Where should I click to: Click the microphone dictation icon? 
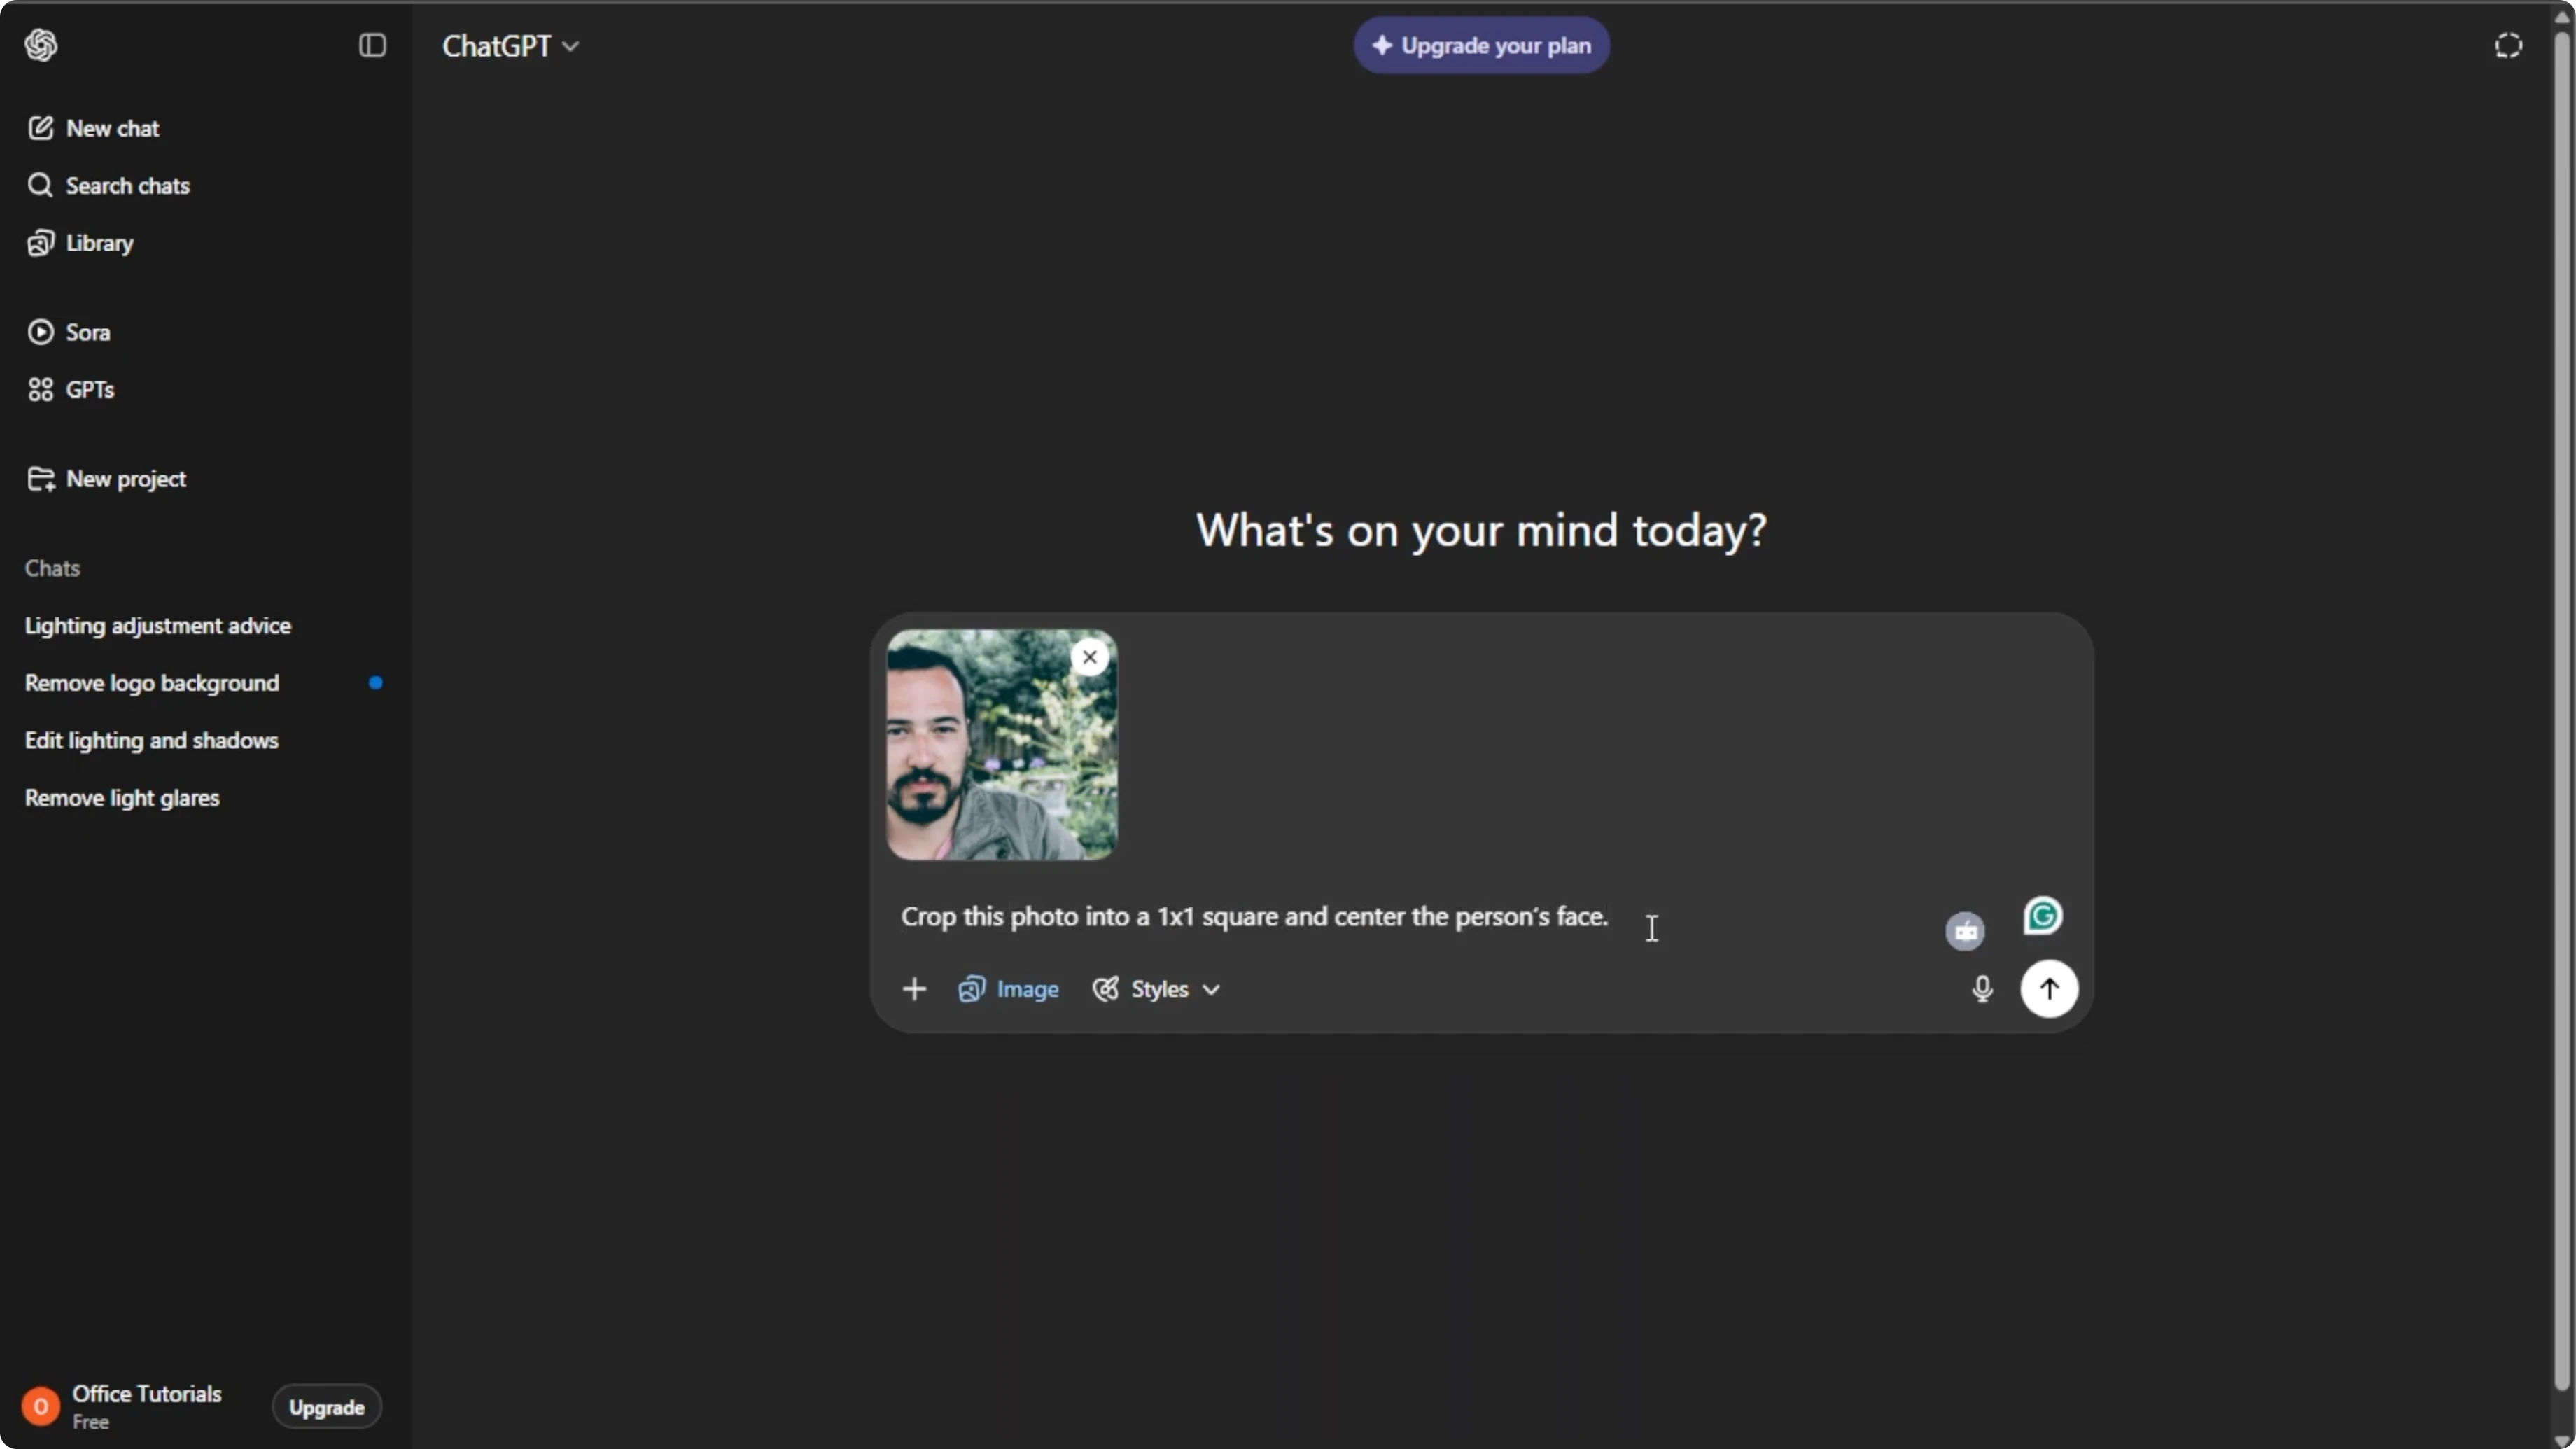point(1982,989)
